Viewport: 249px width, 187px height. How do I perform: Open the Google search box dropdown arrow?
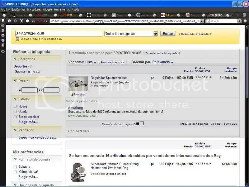point(239,21)
